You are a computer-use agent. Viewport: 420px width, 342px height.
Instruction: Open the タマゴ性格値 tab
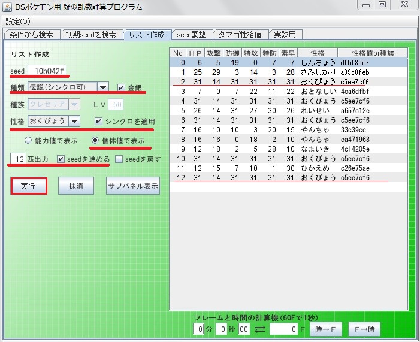coord(240,35)
